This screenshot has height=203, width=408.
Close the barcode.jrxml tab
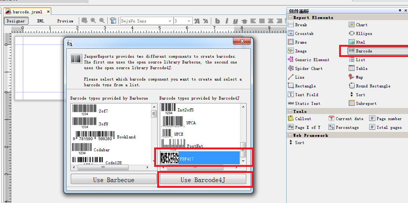point(48,12)
